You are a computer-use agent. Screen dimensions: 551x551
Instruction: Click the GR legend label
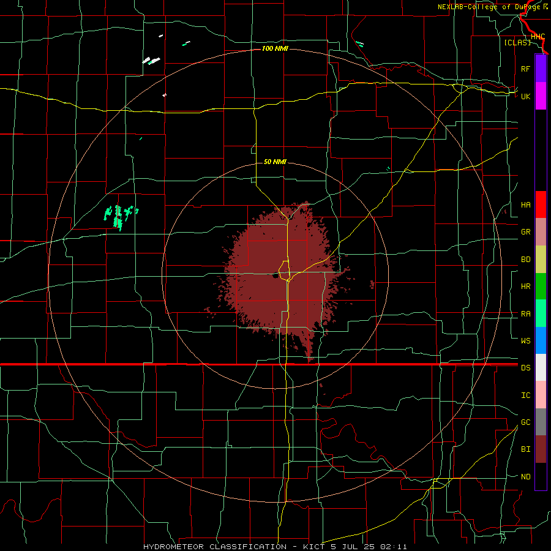coord(525,232)
